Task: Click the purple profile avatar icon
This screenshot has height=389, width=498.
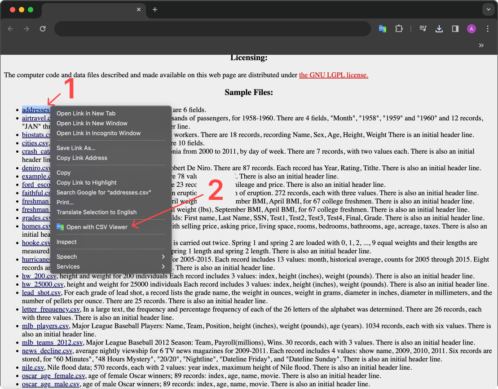Action: [471, 28]
